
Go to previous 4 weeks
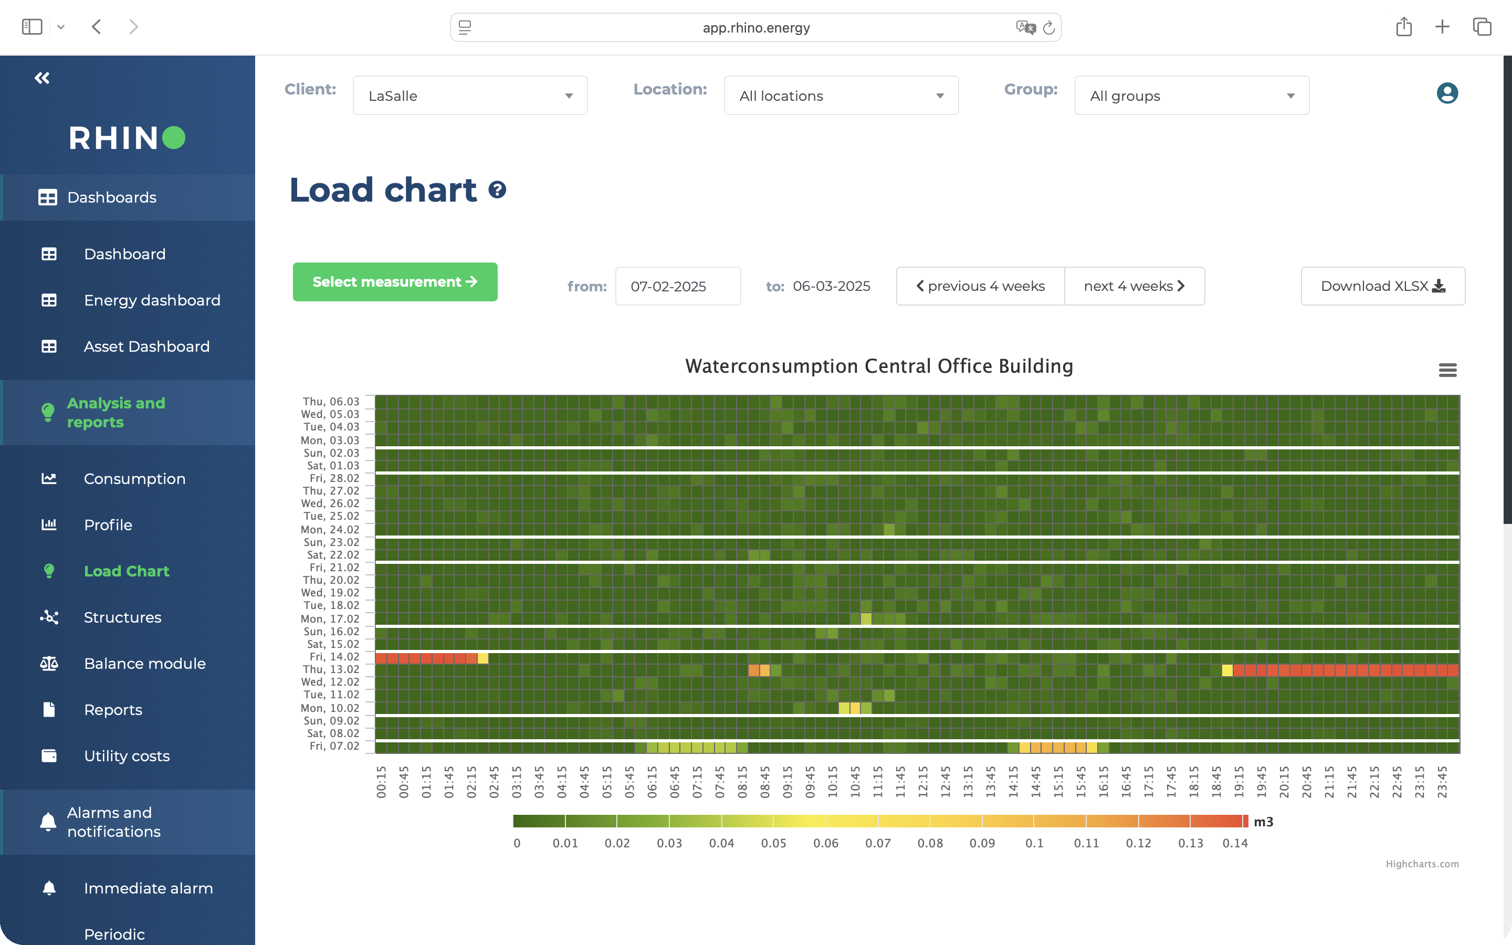coord(980,286)
